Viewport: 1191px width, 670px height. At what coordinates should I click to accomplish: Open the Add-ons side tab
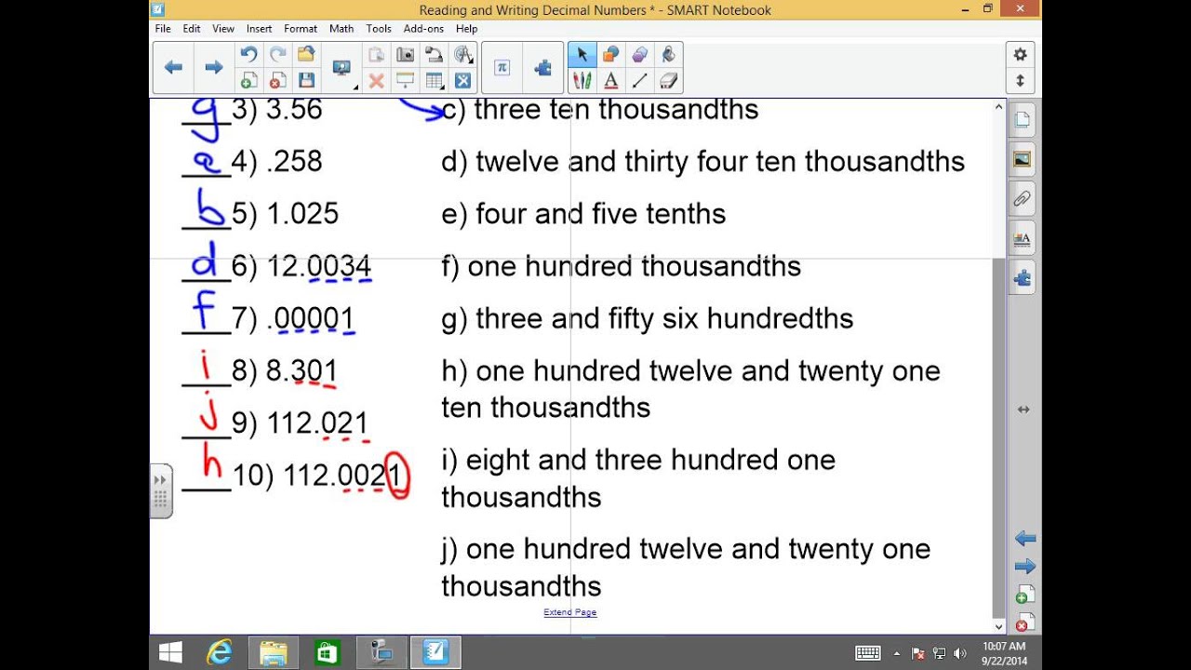1023,277
